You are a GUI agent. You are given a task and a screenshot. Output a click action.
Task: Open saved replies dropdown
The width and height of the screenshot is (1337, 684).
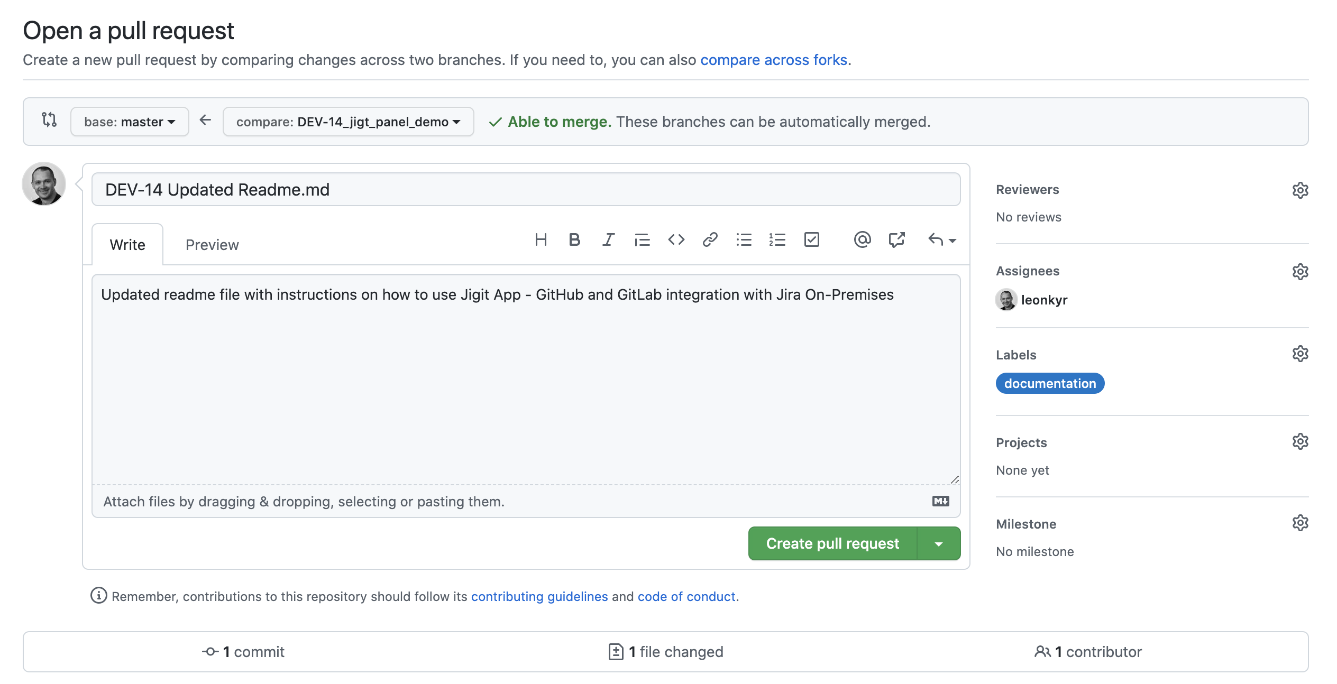pyautogui.click(x=942, y=240)
